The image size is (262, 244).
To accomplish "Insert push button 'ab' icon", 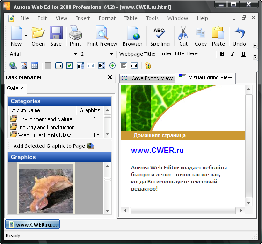I will (59, 66).
